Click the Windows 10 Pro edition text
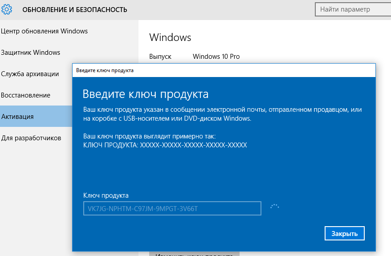 click(216, 57)
